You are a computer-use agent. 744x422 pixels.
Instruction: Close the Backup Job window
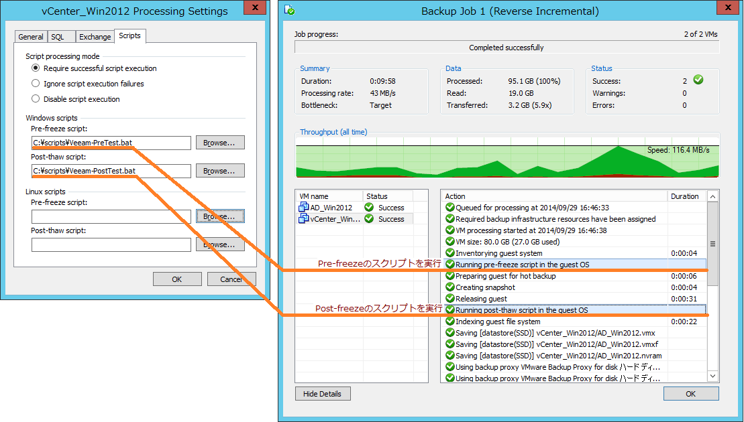729,7
